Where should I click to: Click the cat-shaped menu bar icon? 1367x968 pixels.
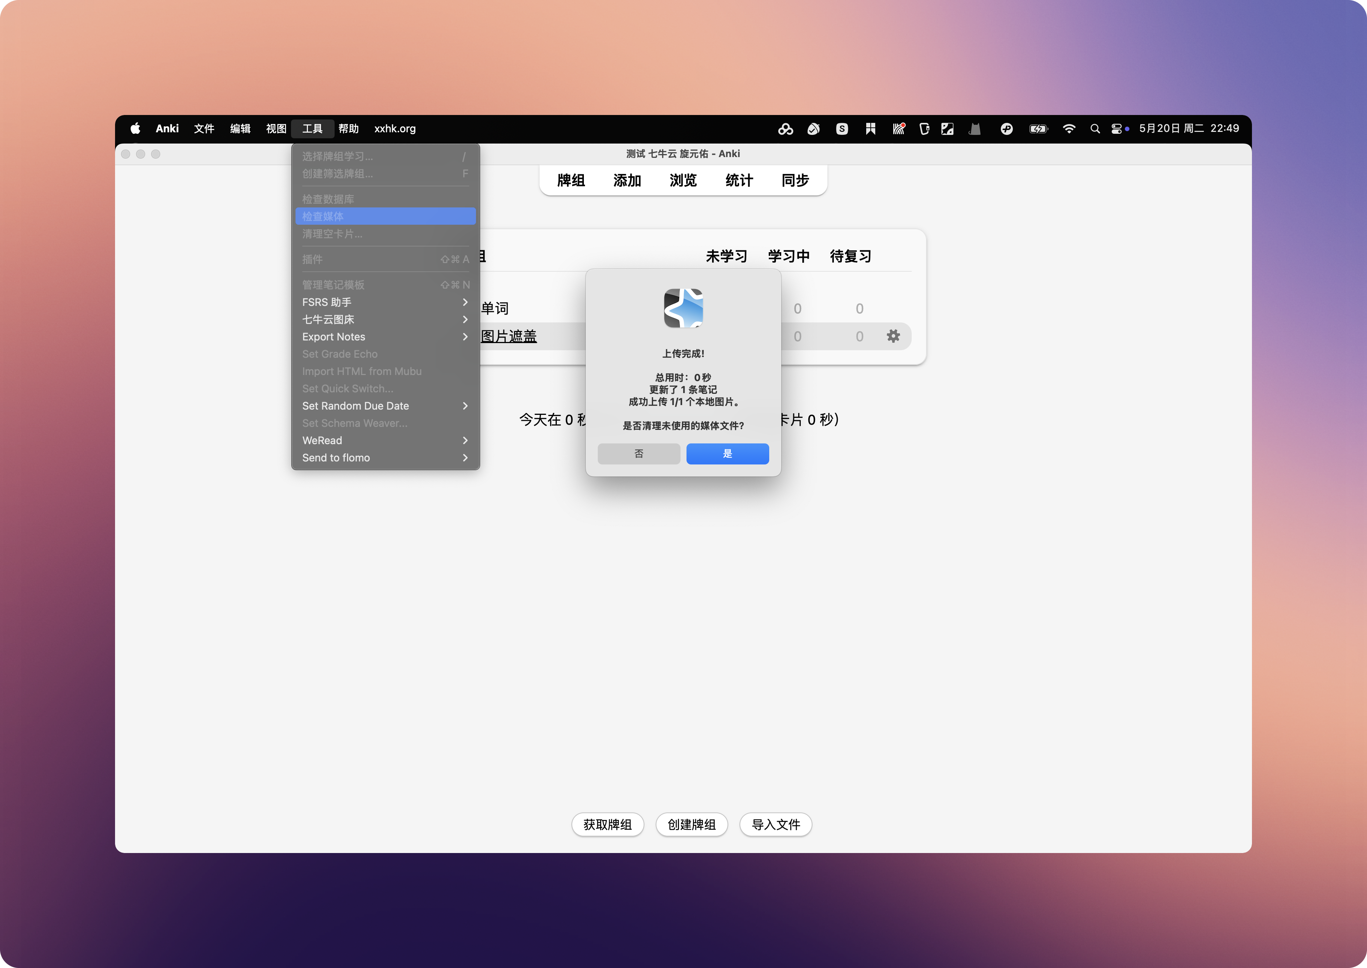[x=975, y=129]
